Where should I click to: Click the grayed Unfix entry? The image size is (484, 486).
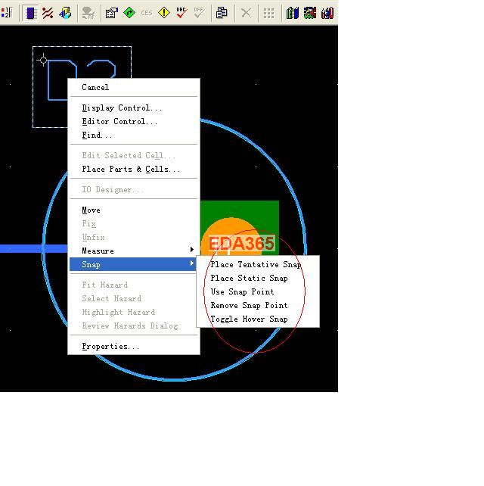[134, 238]
